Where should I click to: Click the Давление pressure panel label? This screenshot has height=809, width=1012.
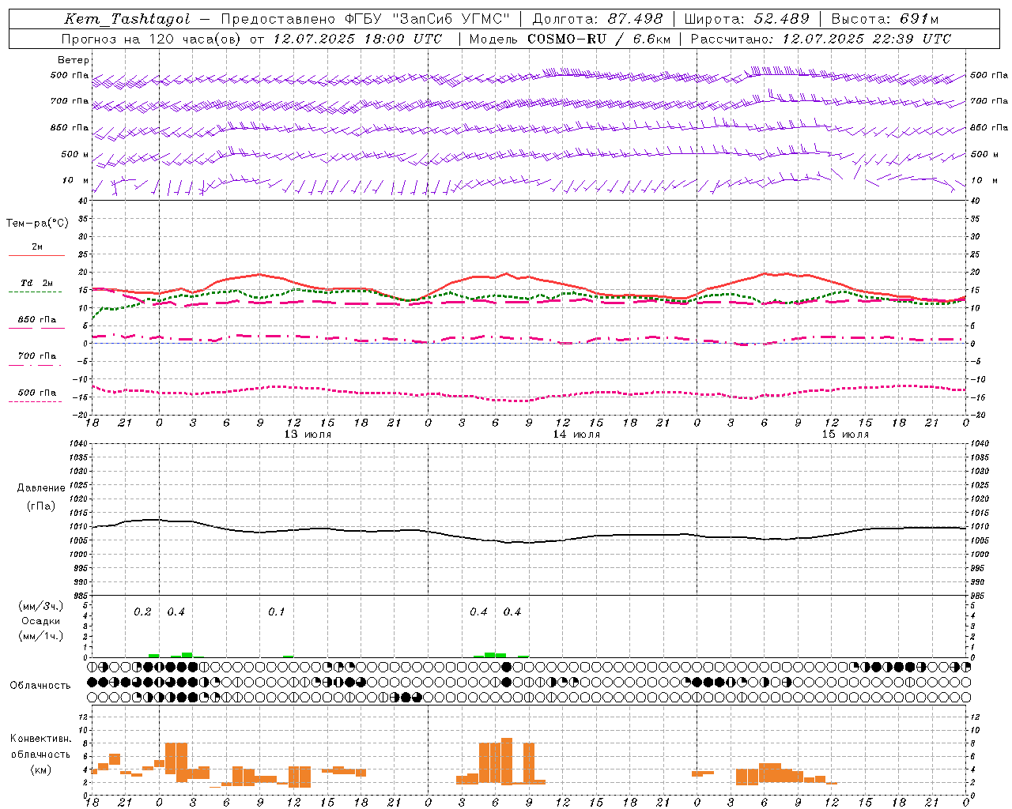tap(41, 487)
